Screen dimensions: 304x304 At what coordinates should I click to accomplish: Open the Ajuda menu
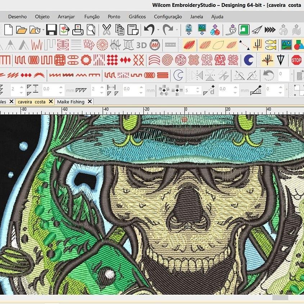click(217, 17)
